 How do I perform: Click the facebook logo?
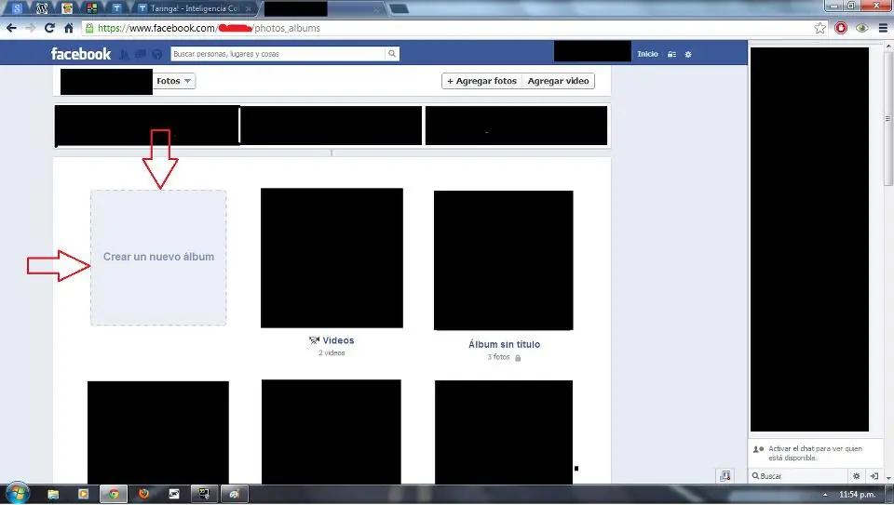[x=81, y=54]
